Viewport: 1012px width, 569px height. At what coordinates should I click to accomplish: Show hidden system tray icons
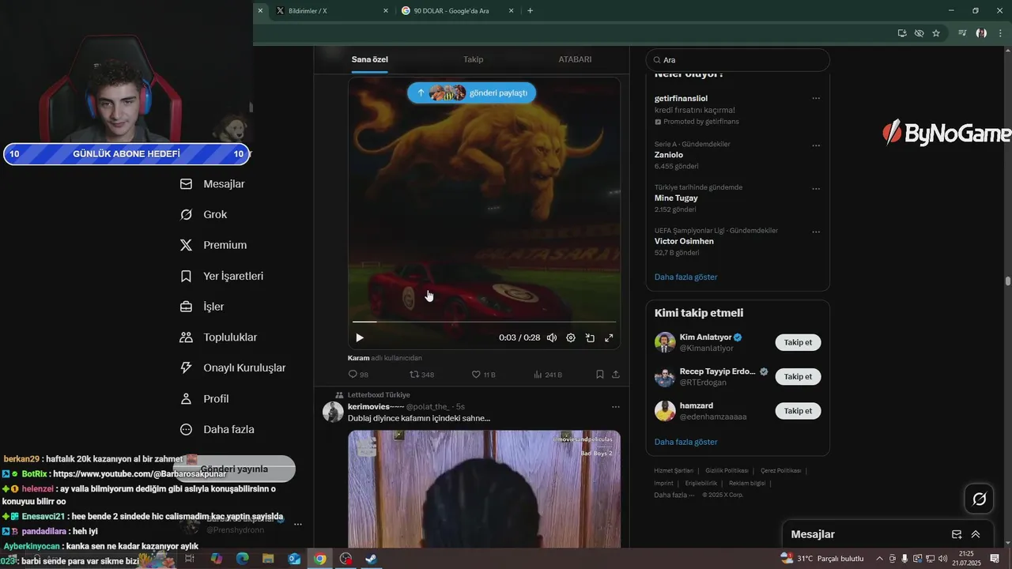879,559
